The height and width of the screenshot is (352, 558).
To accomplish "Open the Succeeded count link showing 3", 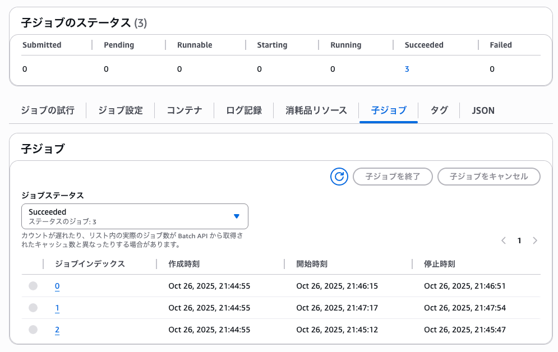I will point(407,69).
